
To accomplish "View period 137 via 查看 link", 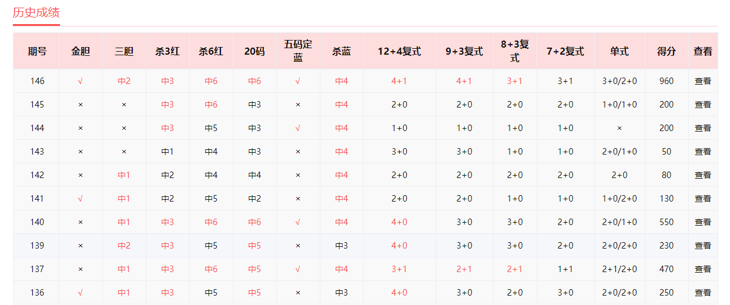I will [x=702, y=269].
